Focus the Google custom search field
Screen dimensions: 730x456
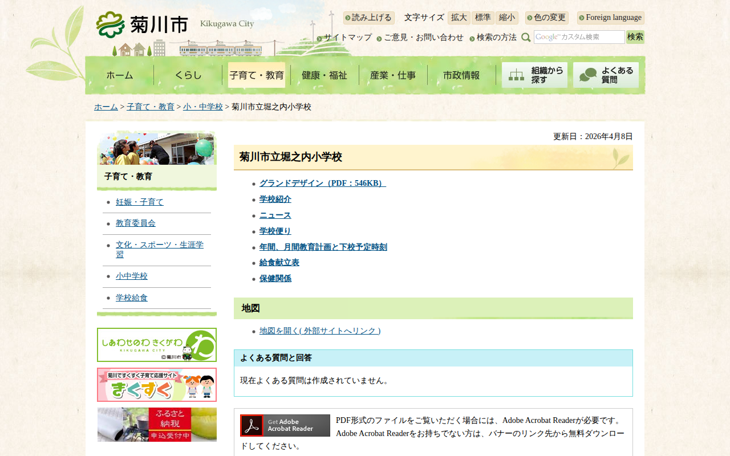(x=579, y=37)
